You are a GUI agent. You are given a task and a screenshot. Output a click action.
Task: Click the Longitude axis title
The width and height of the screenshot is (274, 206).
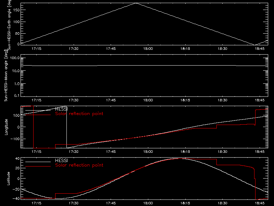pyautogui.click(x=6, y=127)
